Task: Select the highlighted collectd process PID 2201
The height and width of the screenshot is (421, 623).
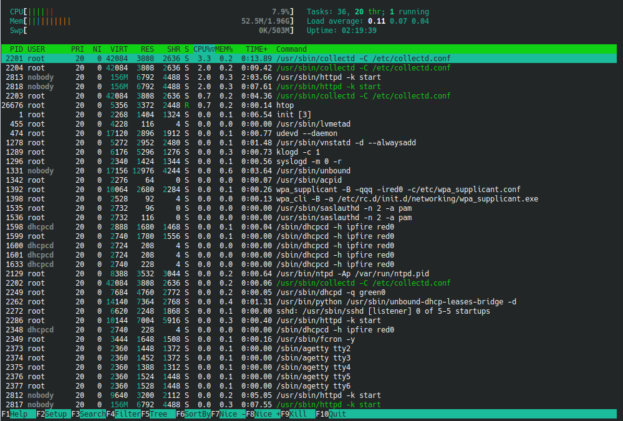Action: 309,59
